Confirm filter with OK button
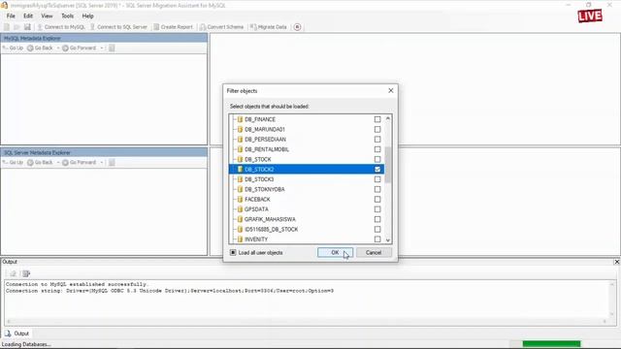Viewport: 621px width, 349px height. [335, 252]
